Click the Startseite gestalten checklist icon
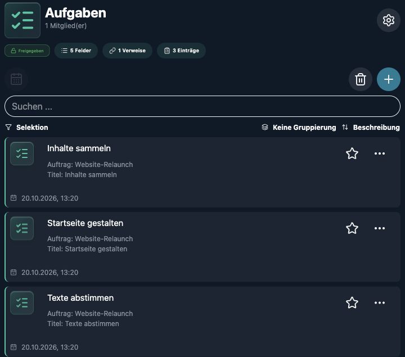The image size is (405, 357). coord(22,228)
